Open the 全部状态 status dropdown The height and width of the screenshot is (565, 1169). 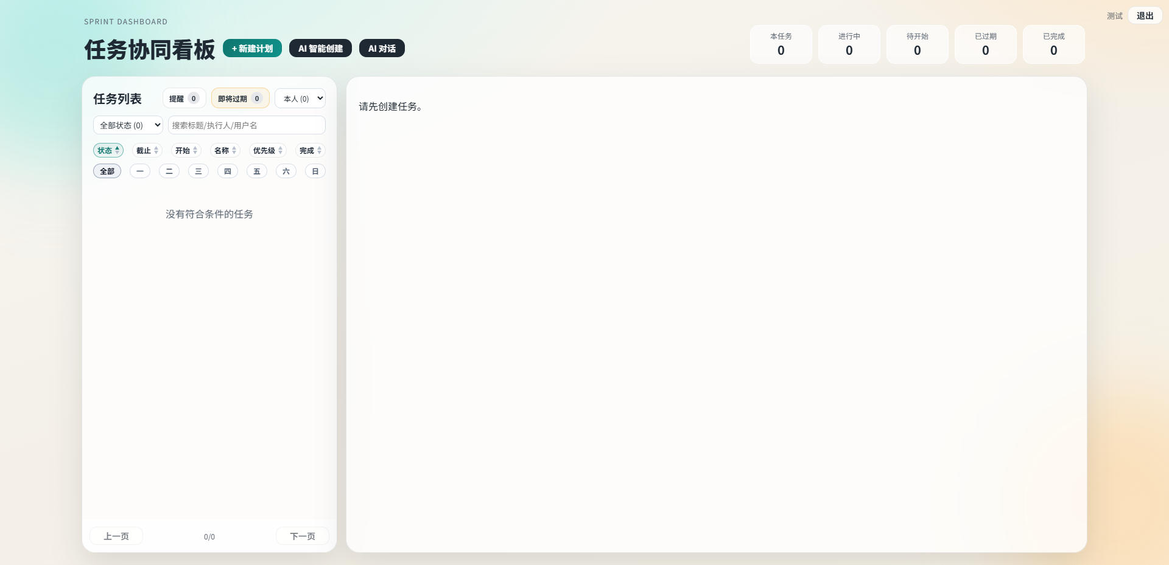pyautogui.click(x=128, y=125)
